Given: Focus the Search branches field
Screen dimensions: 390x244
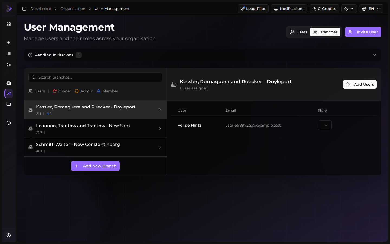Looking at the screenshot, I should coord(95,77).
